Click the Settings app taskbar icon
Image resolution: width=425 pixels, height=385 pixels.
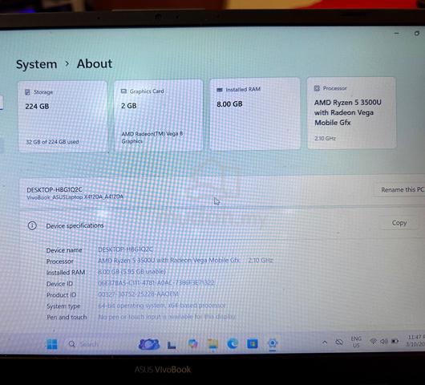point(273,343)
